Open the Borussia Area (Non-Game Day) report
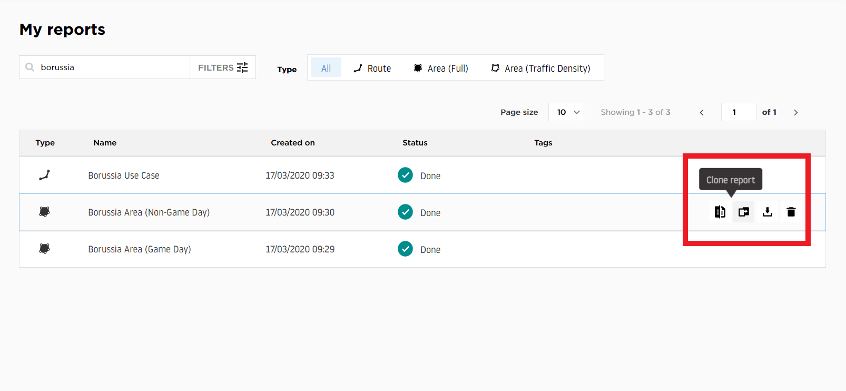This screenshot has height=391, width=846. click(149, 212)
